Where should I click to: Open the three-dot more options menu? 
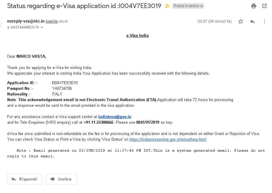pos(265,21)
